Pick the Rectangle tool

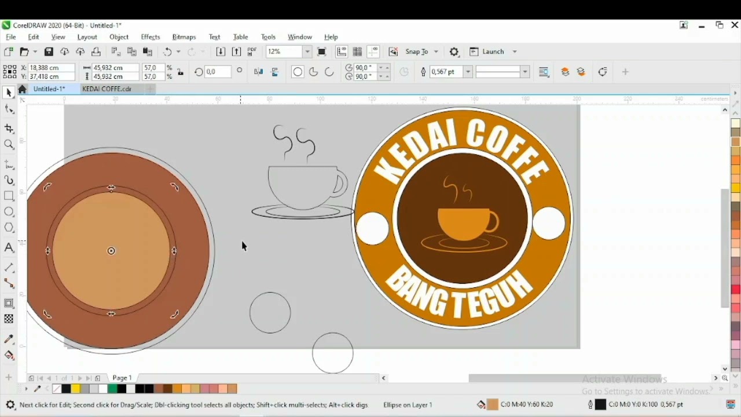[x=9, y=196]
